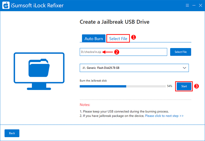Click the blue Select File button
Image resolution: width=205 pixels, height=141 pixels.
tap(180, 52)
